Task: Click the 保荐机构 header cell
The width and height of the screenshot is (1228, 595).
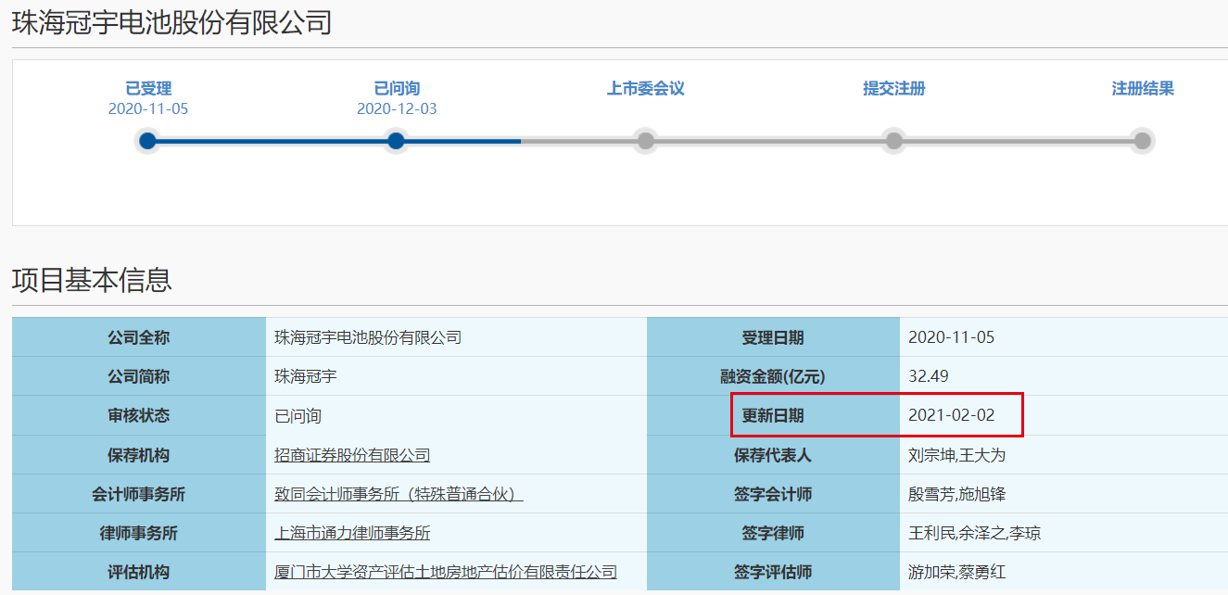Action: pos(139,455)
